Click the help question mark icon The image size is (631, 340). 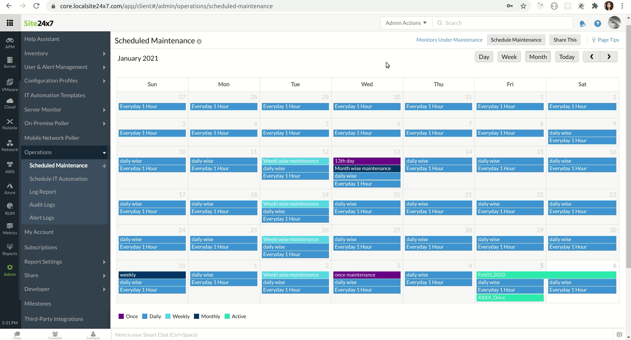tap(597, 24)
